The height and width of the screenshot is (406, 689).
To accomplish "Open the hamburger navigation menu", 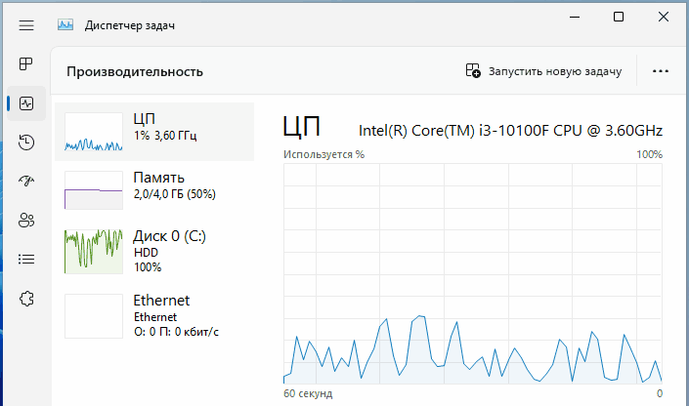I will pos(26,25).
